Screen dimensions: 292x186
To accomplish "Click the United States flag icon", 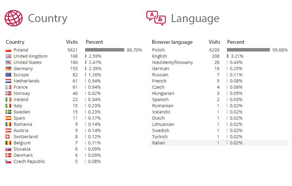I will point(9,62).
